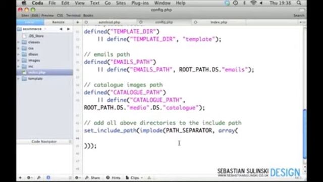Expand the dbase folder
This screenshot has width=323, height=182.
[19, 54]
